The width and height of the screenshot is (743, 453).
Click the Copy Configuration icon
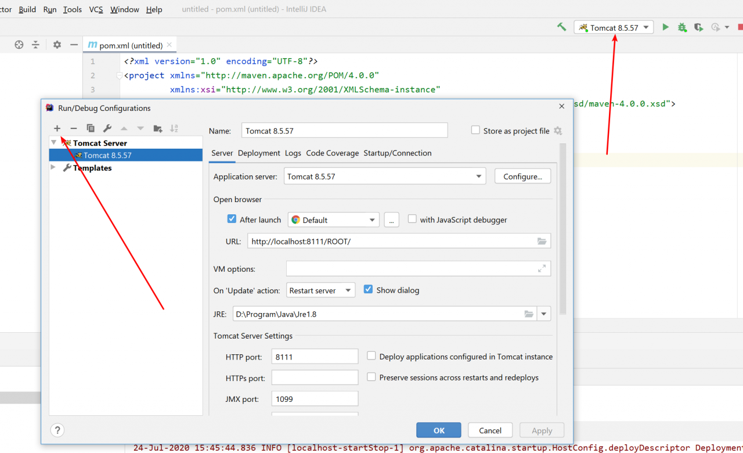[91, 128]
